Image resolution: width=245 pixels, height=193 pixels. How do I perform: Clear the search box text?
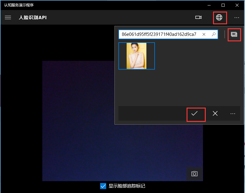point(204,34)
